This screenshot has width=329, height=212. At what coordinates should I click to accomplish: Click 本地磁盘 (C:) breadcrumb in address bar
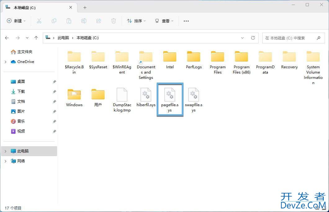pos(88,38)
